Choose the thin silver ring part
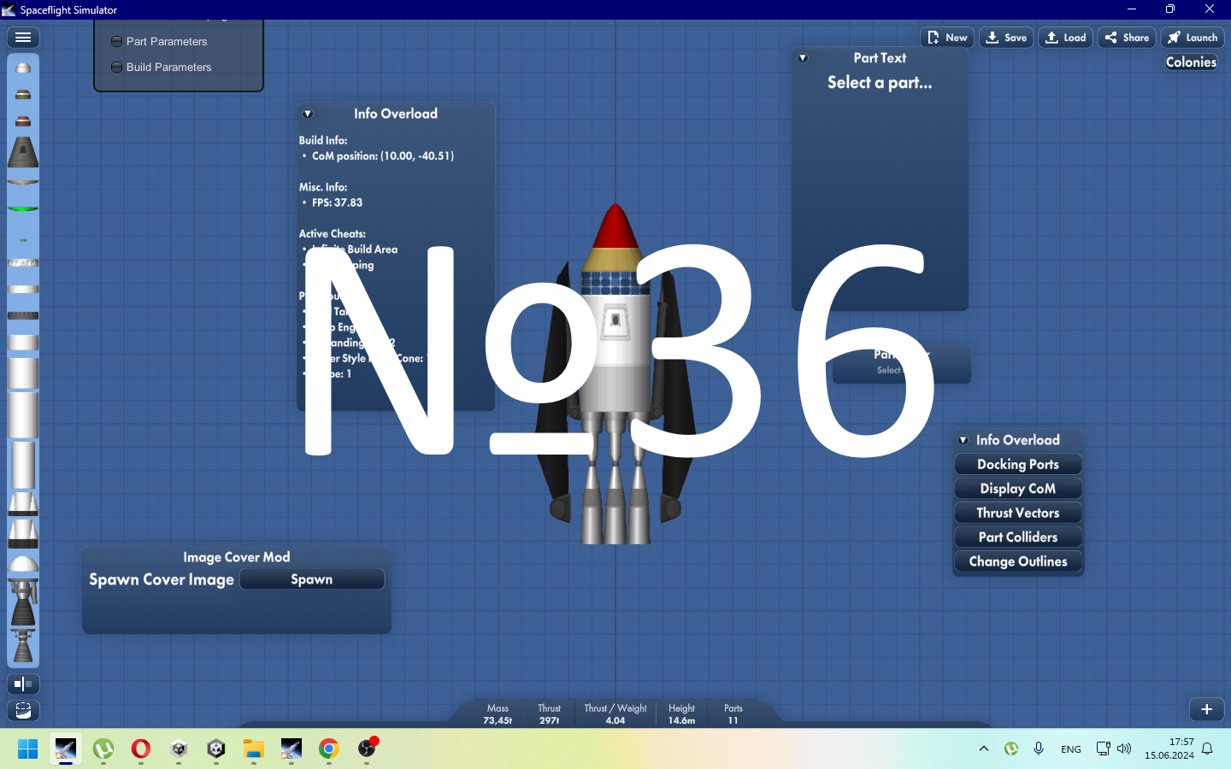The height and width of the screenshot is (769, 1231). pos(23,289)
